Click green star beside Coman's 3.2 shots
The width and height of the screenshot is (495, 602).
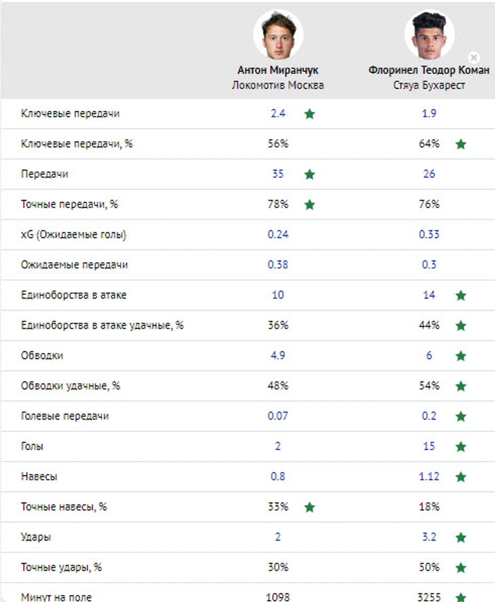coord(461,537)
